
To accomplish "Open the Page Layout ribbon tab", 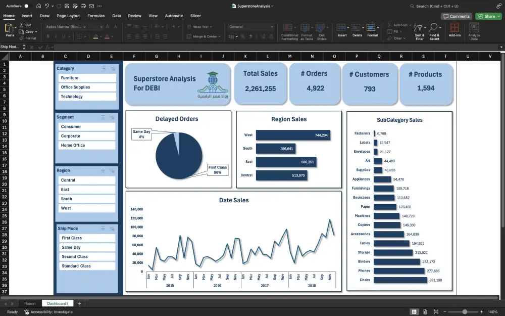I will pos(68,16).
